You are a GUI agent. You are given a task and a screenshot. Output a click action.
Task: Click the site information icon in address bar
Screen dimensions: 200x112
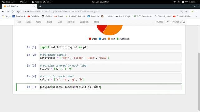18,12
